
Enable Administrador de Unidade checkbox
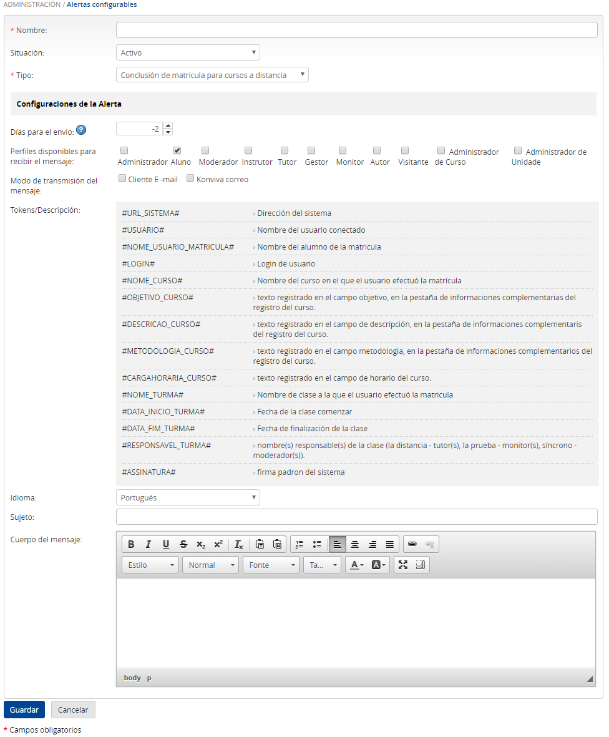(x=518, y=150)
